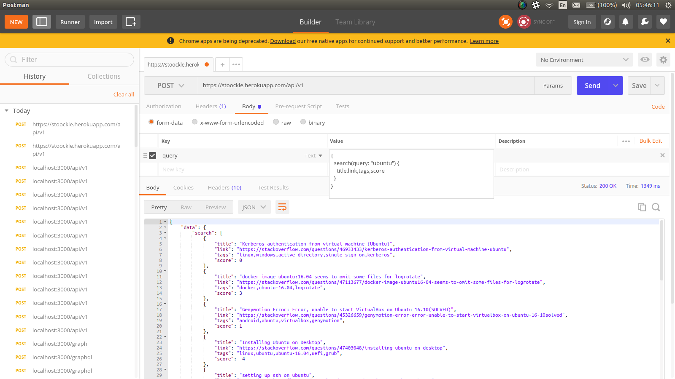675x379 pixels.
Task: Select binary body type
Action: click(303, 122)
